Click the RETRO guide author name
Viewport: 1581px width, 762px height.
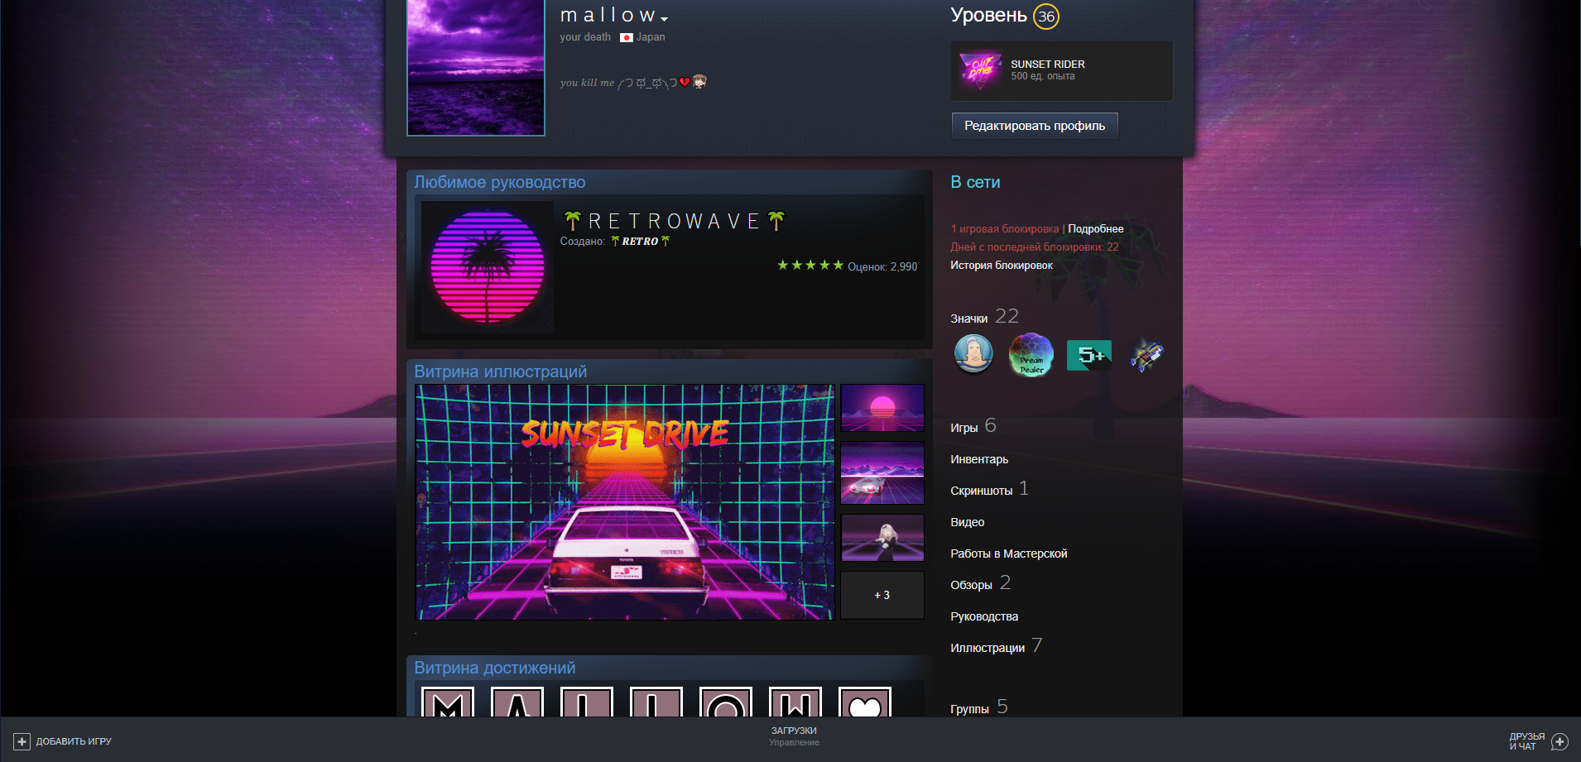tap(640, 242)
